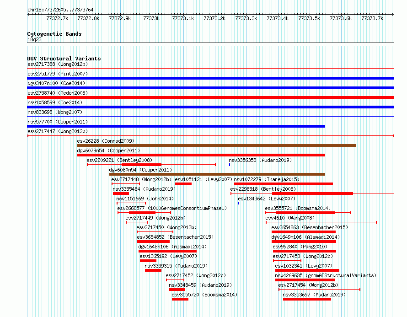Select esv3555720 (Boomsma2014) variant
The height and width of the screenshot is (317, 407).
tap(204, 295)
